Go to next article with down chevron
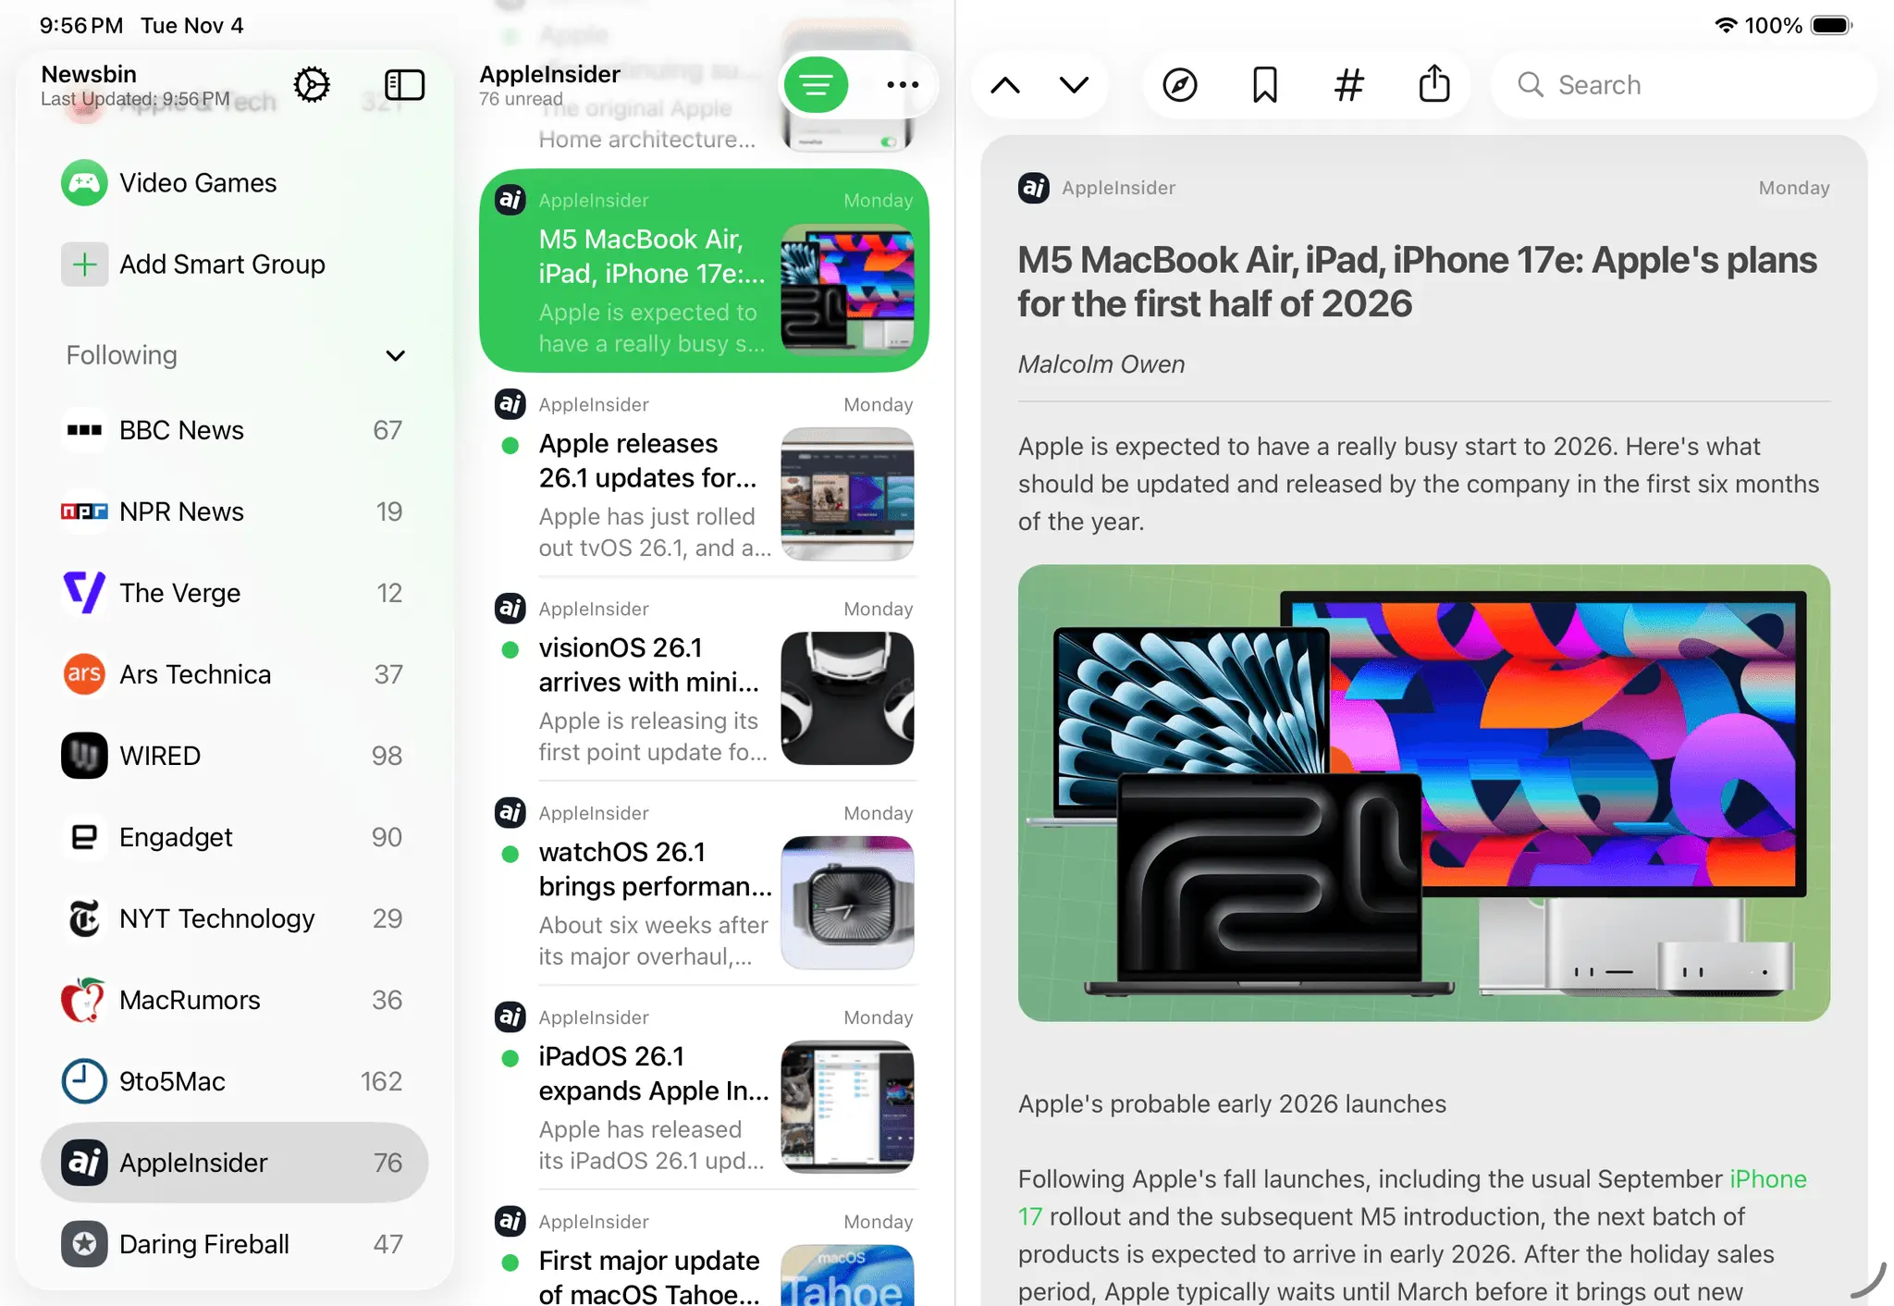 pyautogui.click(x=1074, y=85)
